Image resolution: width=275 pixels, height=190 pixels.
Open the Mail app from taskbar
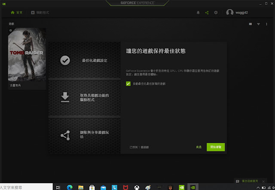[x=103, y=188]
